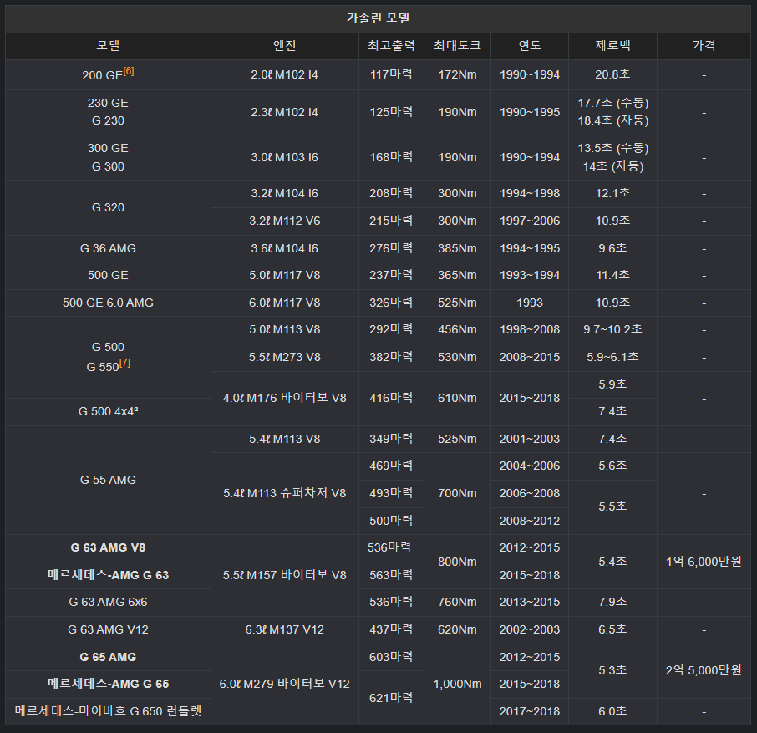Click the 700Nm torque cell
Screen dimensions: 757x733
tap(457, 493)
